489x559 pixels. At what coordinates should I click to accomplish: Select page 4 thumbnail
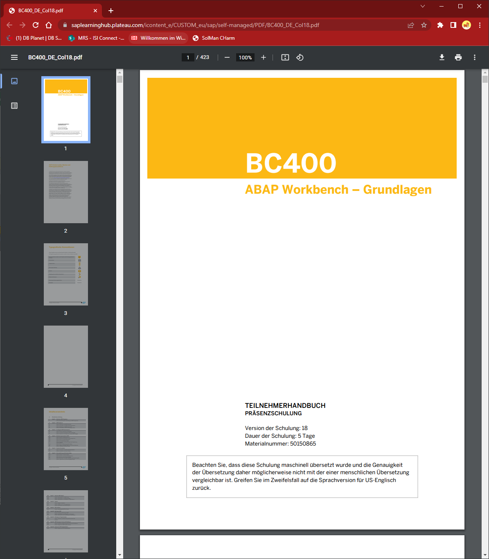66,357
